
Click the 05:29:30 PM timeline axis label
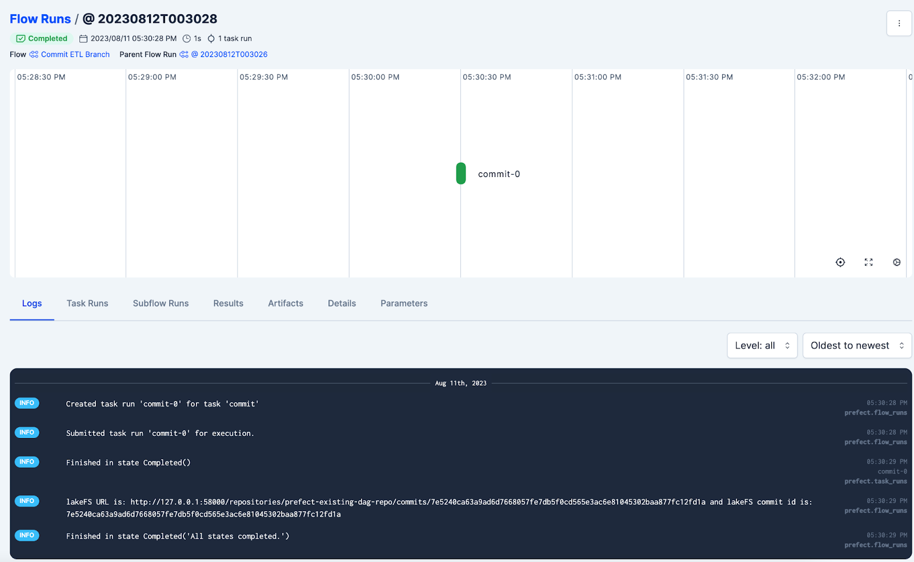point(263,77)
